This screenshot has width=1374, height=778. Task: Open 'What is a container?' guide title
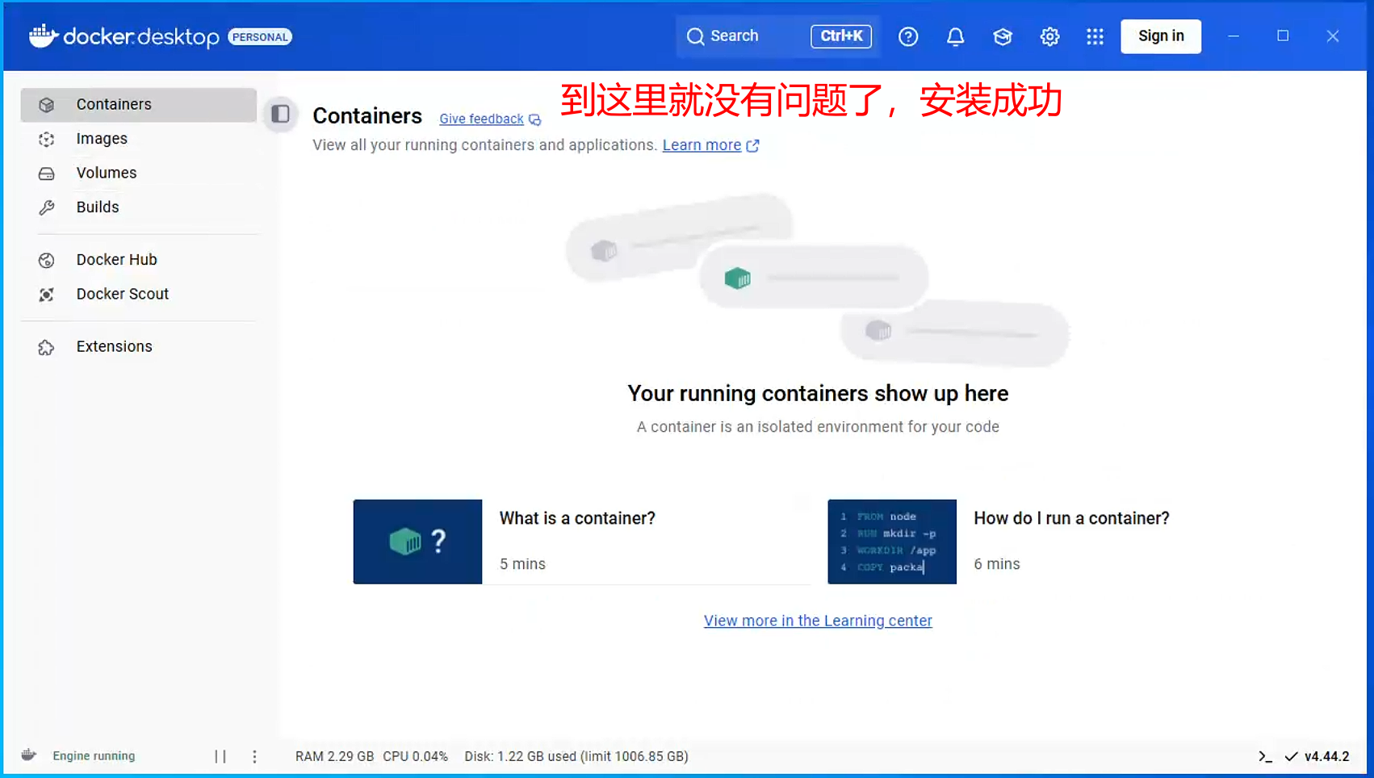tap(577, 518)
